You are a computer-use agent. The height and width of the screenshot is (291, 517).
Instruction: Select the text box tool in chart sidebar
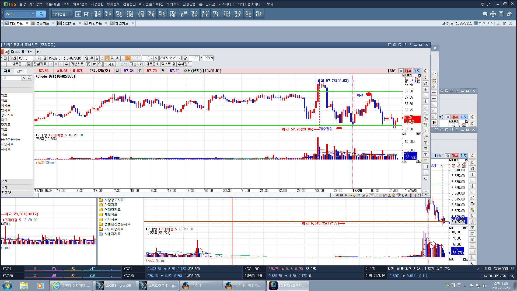425,119
